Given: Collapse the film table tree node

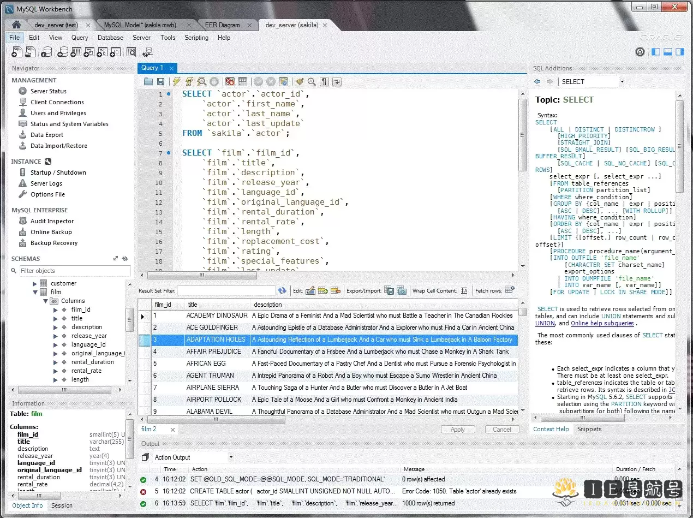Looking at the screenshot, I should 35,292.
